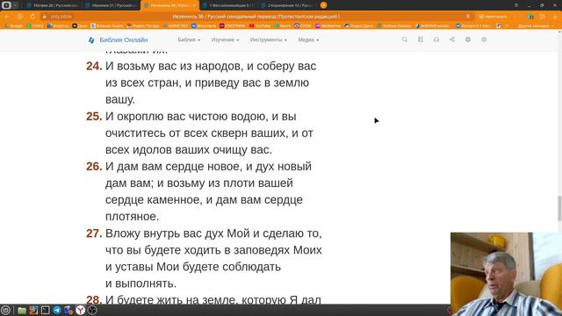Click the bookmark page icon in address bar

coord(468,17)
